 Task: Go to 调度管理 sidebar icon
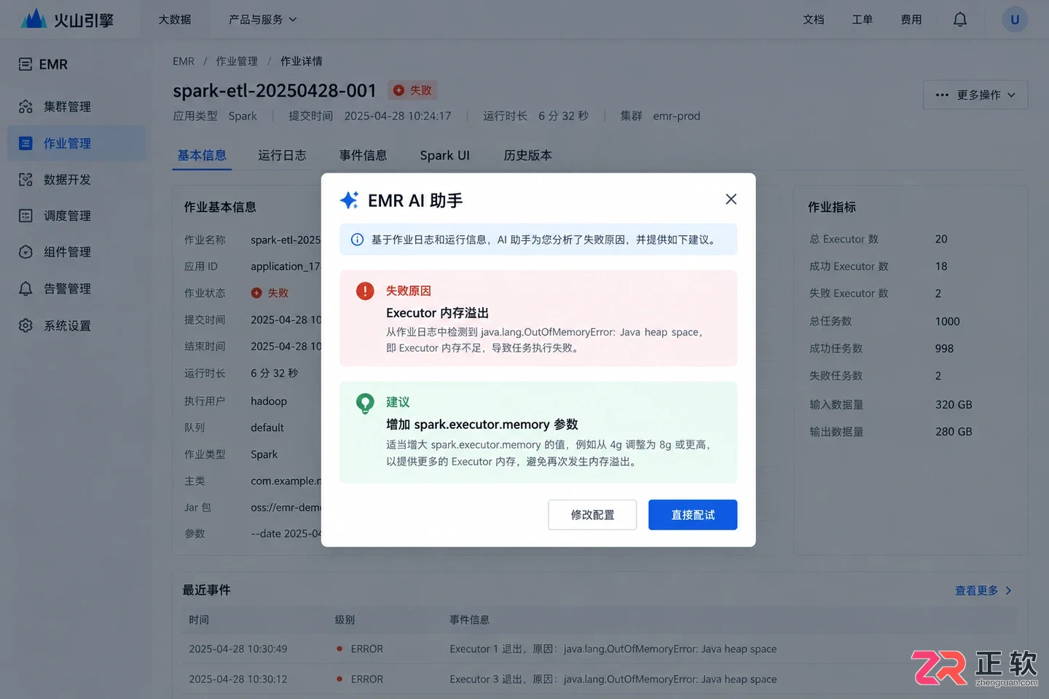25,216
